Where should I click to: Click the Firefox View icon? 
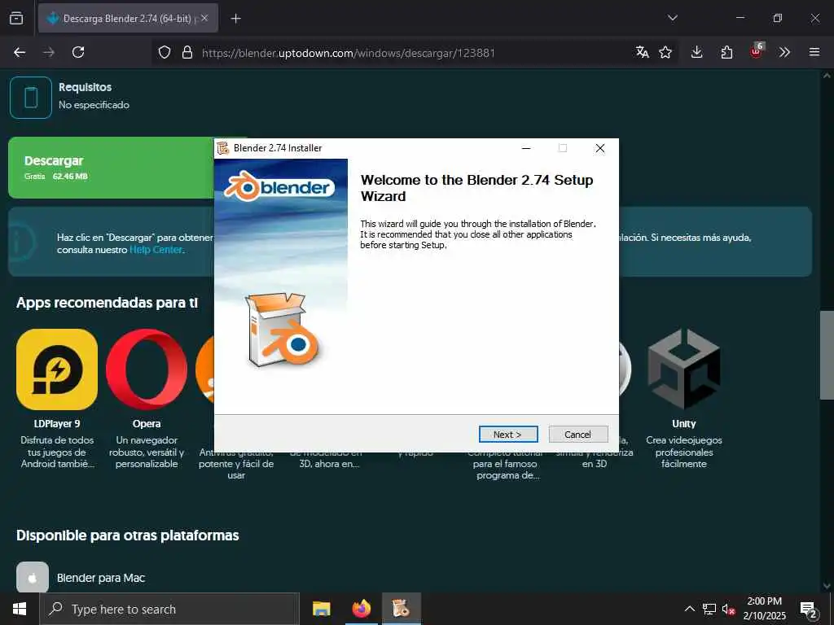pos(16,19)
